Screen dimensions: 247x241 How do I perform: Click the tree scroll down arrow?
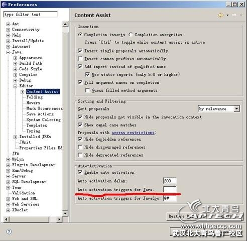65,213
